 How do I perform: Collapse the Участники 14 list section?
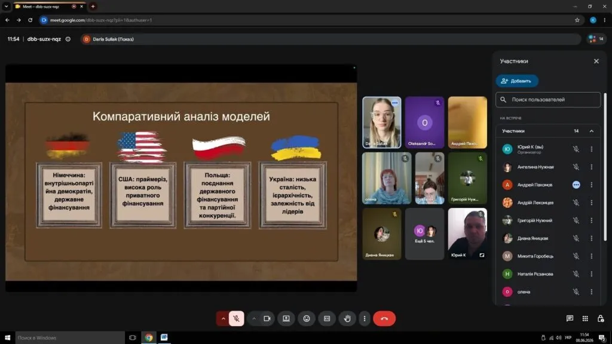(591, 131)
